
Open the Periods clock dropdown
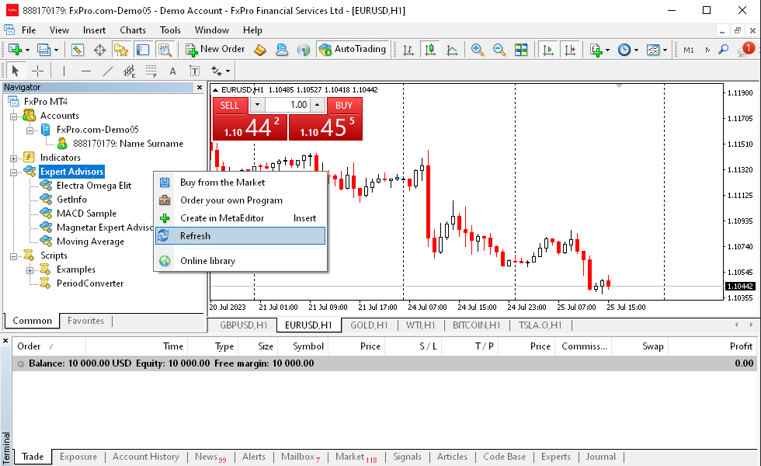[627, 50]
